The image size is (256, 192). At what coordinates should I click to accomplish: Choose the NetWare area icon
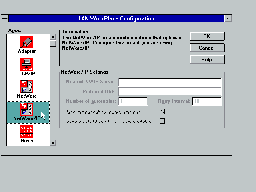tap(27, 87)
